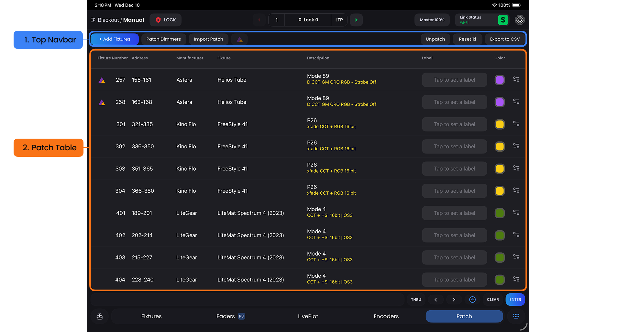
Task: Click the triangle icon in the top navbar
Action: pyautogui.click(x=239, y=39)
